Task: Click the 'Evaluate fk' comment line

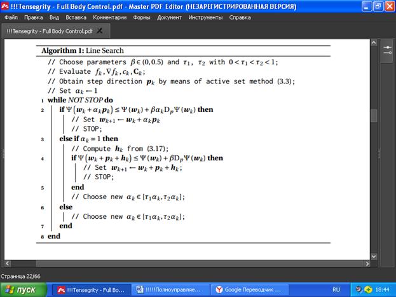Action: [97, 72]
